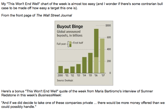Select the '03 buyout bar
167x111 pixels.
click(x=78, y=68)
